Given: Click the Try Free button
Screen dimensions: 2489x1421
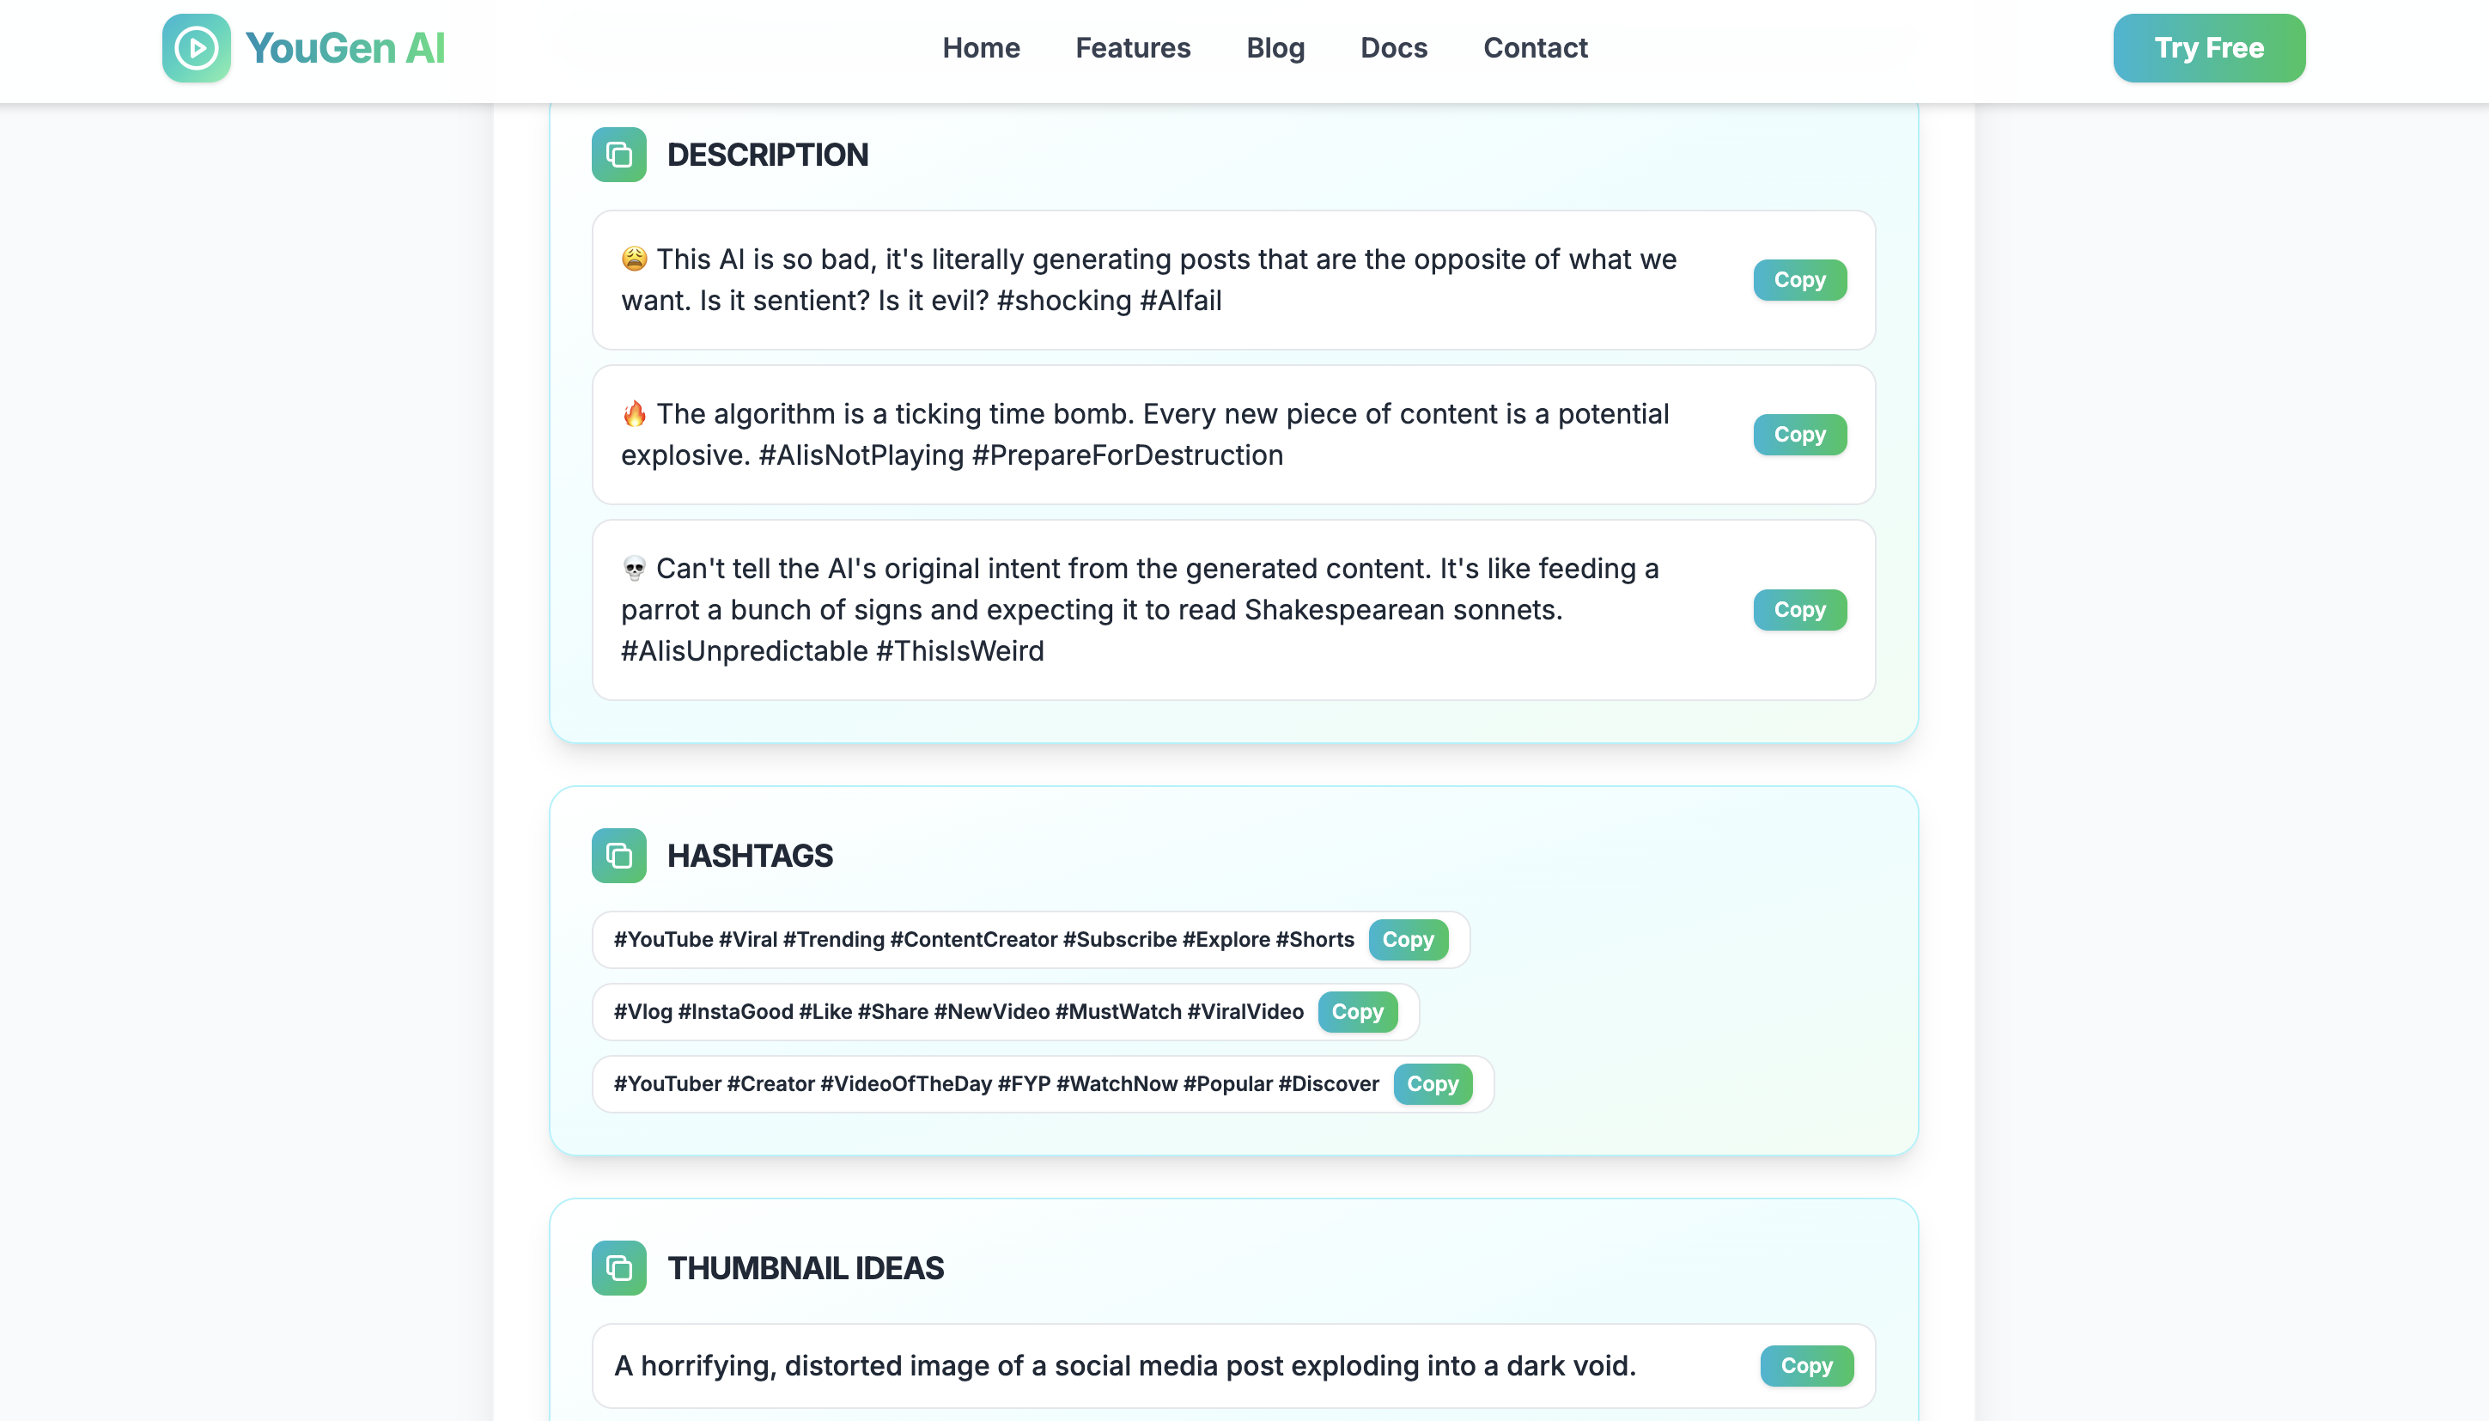Looking at the screenshot, I should (2209, 48).
